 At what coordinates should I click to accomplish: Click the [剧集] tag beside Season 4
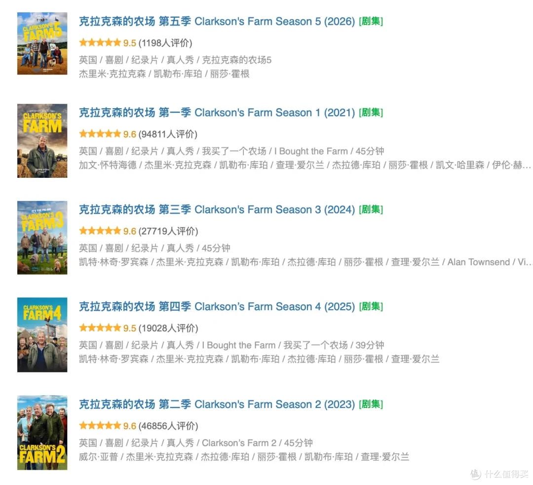pyautogui.click(x=371, y=306)
